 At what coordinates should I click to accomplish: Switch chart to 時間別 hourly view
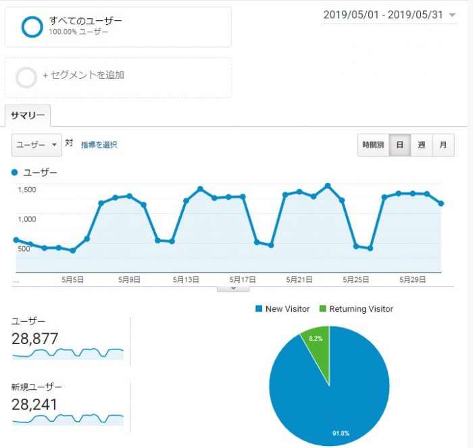373,145
